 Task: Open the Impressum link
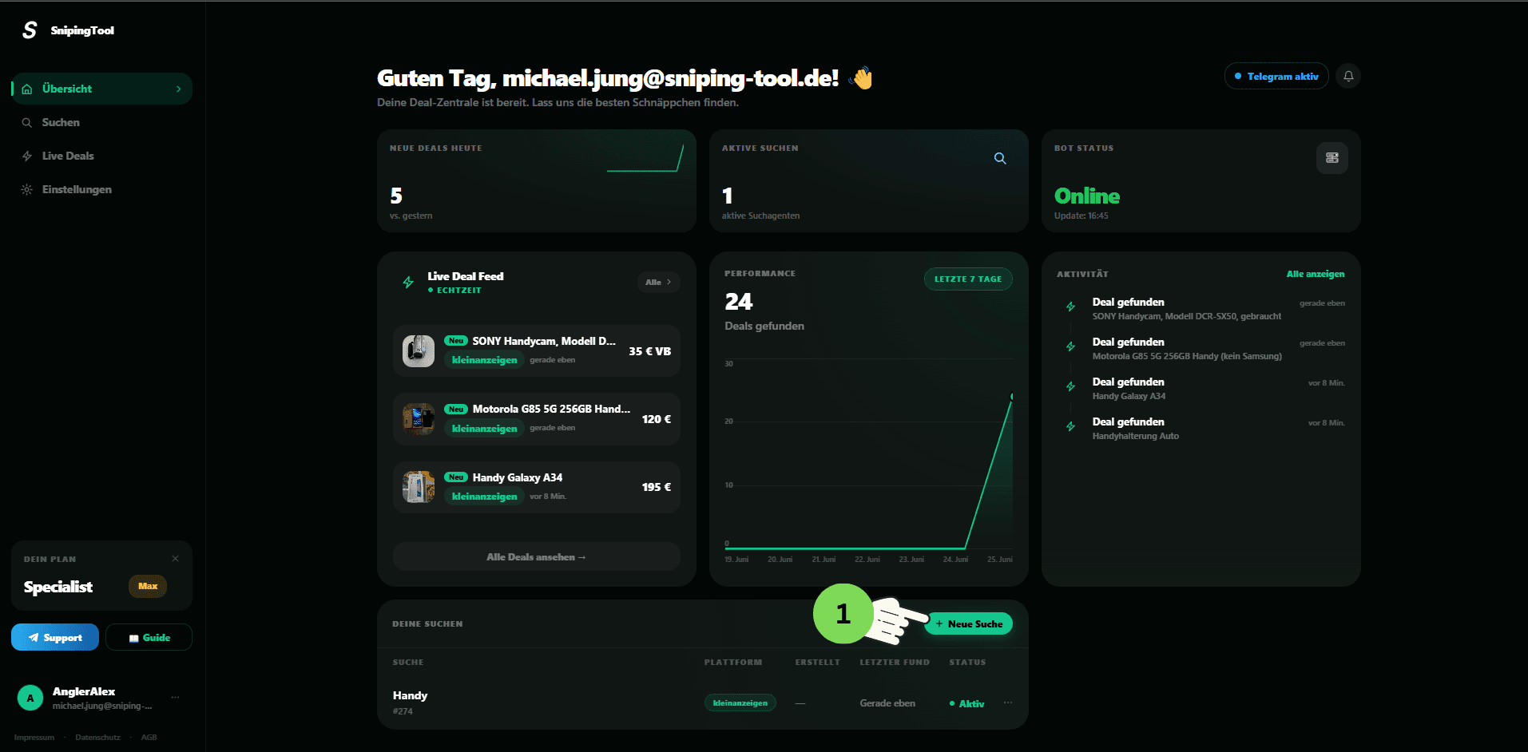[34, 737]
